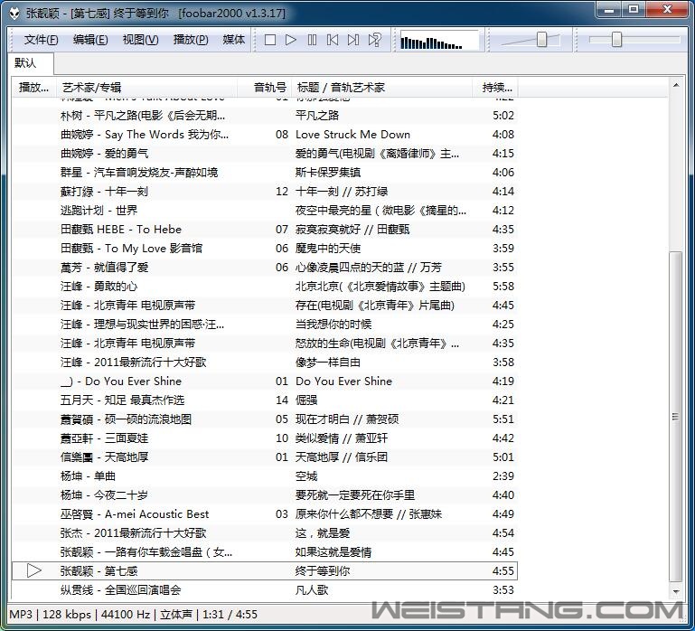Select the row 纵贯线 - 全国巡回演唱会
695x631 pixels.
click(265, 590)
